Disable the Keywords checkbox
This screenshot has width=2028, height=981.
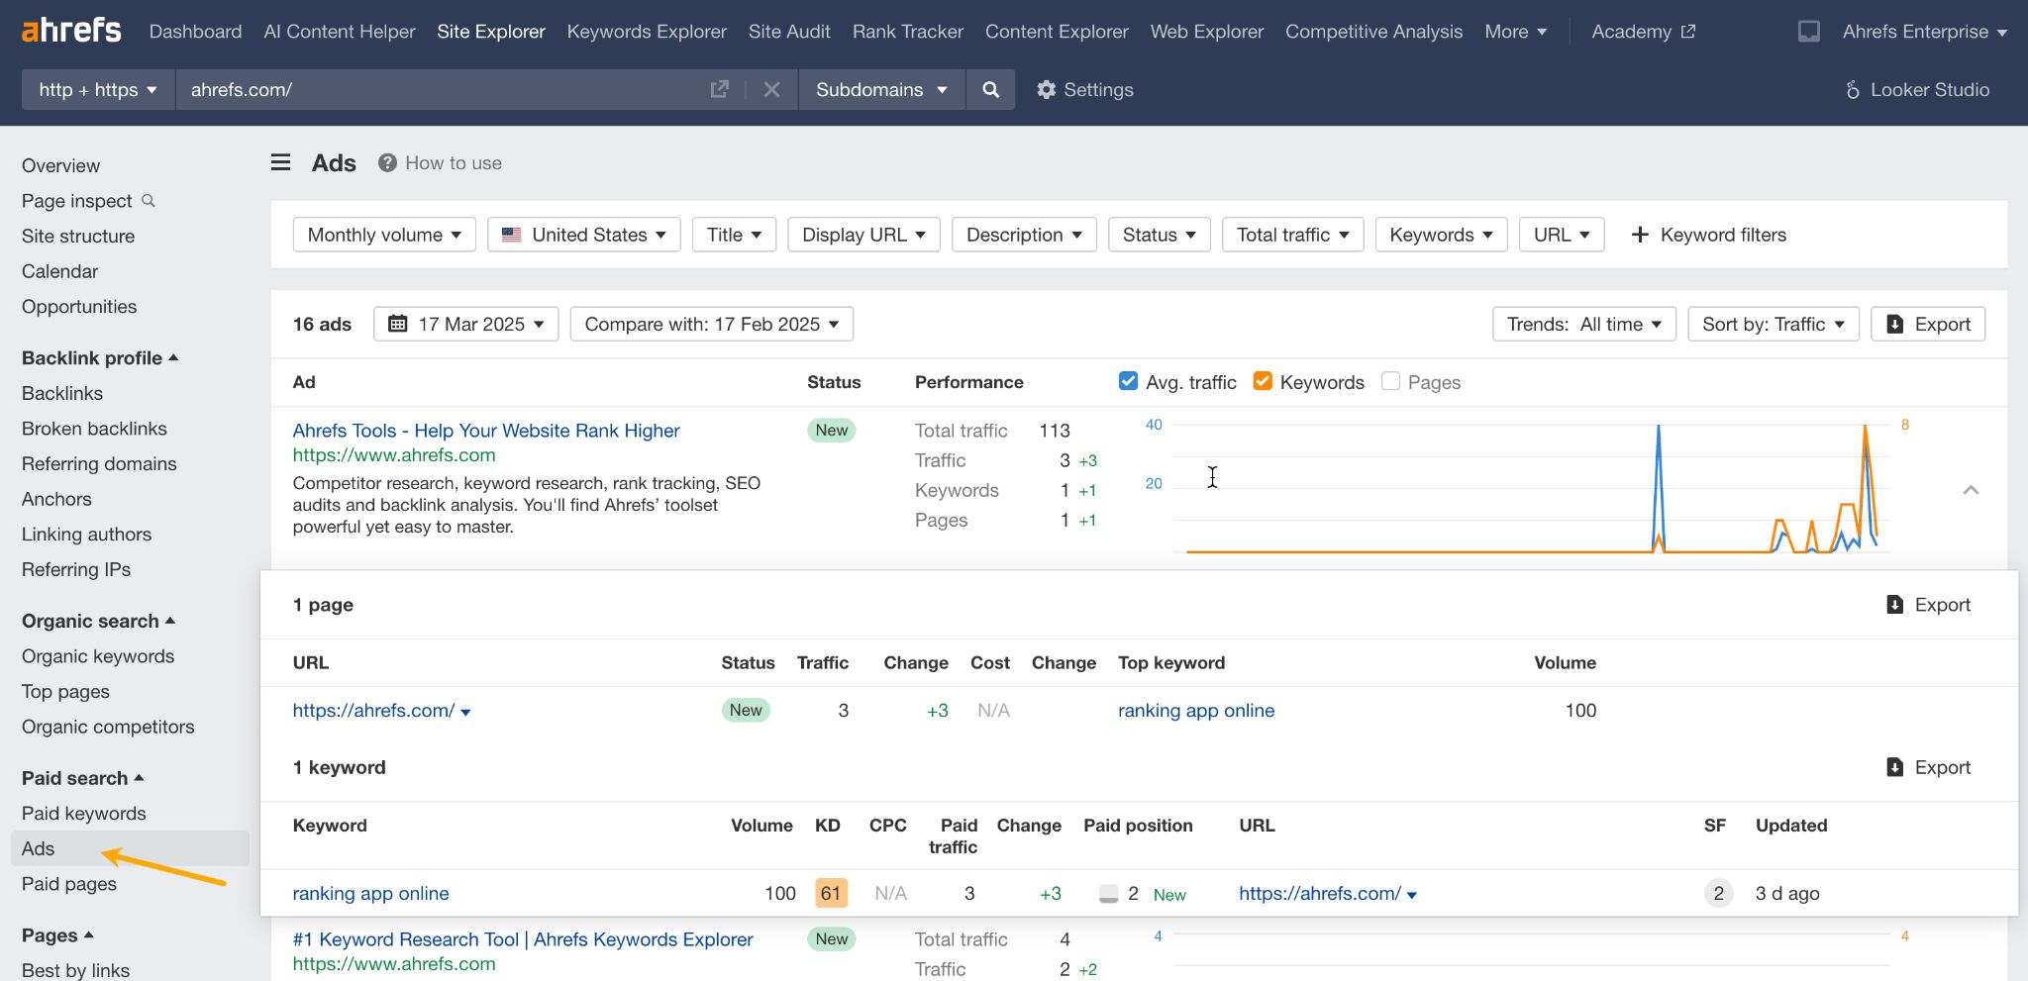coord(1263,380)
